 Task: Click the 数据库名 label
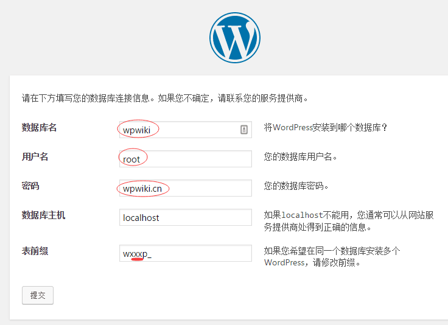pos(39,127)
